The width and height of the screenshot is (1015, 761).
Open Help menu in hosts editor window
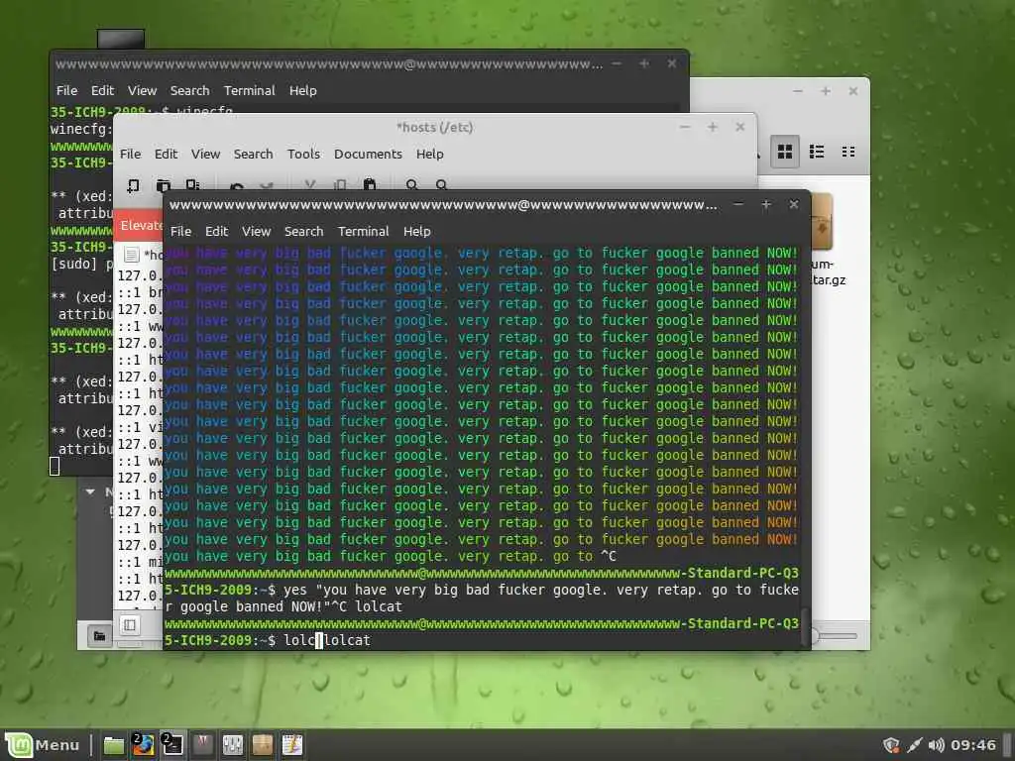tap(430, 154)
